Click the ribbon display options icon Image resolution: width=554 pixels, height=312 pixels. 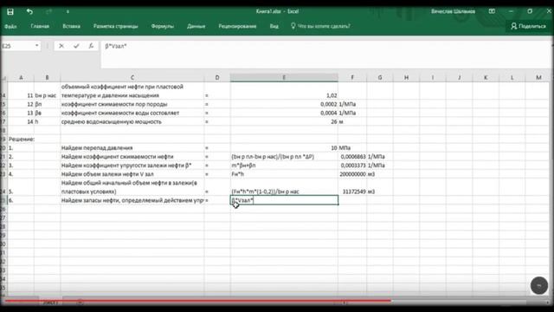[x=492, y=11]
